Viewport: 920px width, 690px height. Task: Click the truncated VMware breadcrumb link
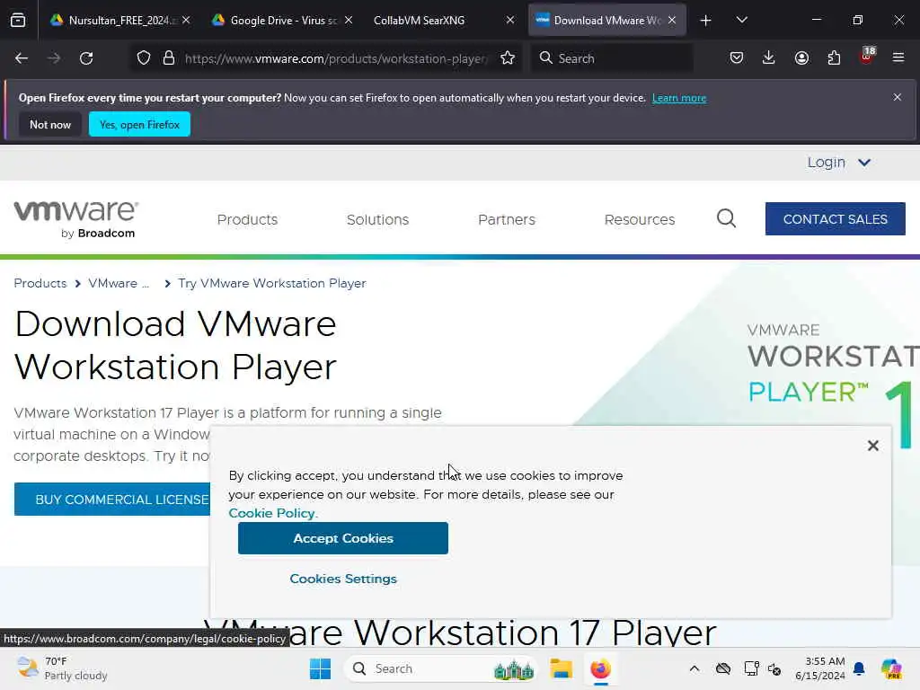(119, 283)
